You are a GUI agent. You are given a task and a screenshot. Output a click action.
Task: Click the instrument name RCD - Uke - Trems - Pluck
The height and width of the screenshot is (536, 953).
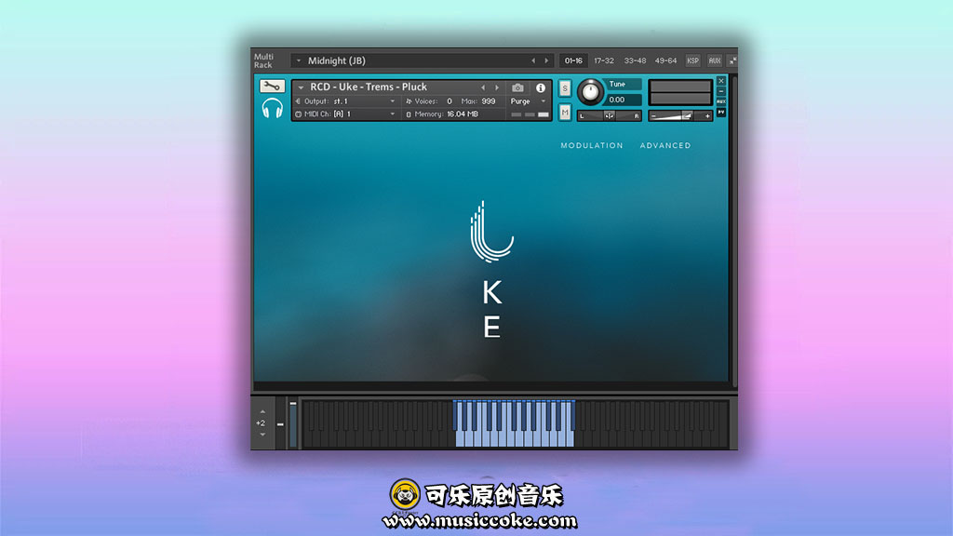[369, 87]
